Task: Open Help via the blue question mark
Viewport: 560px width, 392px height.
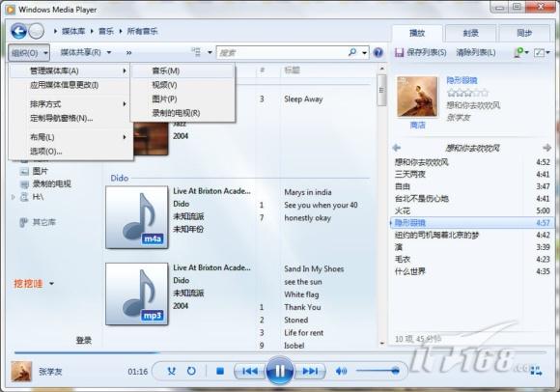Action: point(378,53)
